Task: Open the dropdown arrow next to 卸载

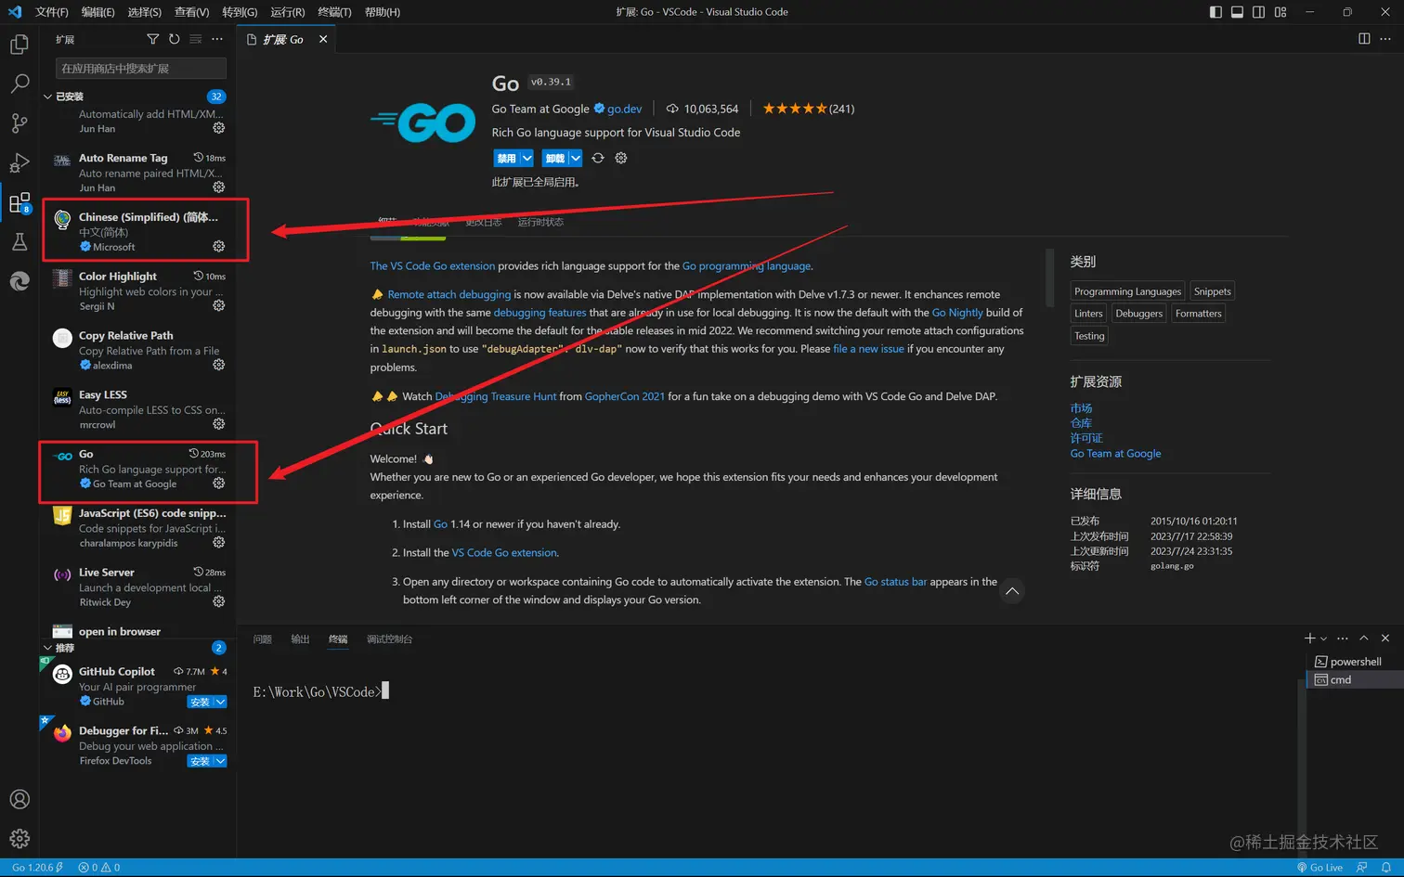Action: tap(576, 158)
